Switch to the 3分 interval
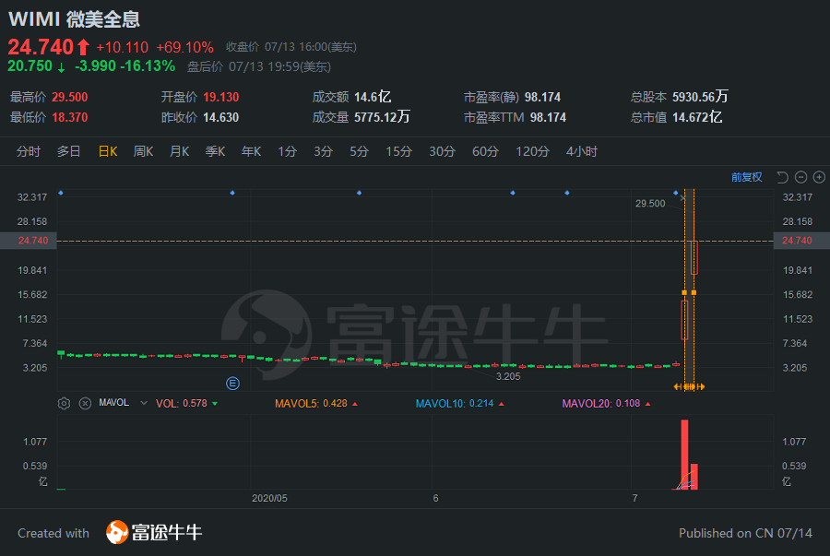The width and height of the screenshot is (830, 556). point(324,152)
